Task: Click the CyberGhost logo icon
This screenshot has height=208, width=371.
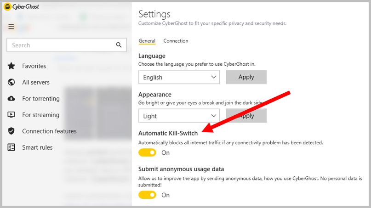Action: click(7, 6)
